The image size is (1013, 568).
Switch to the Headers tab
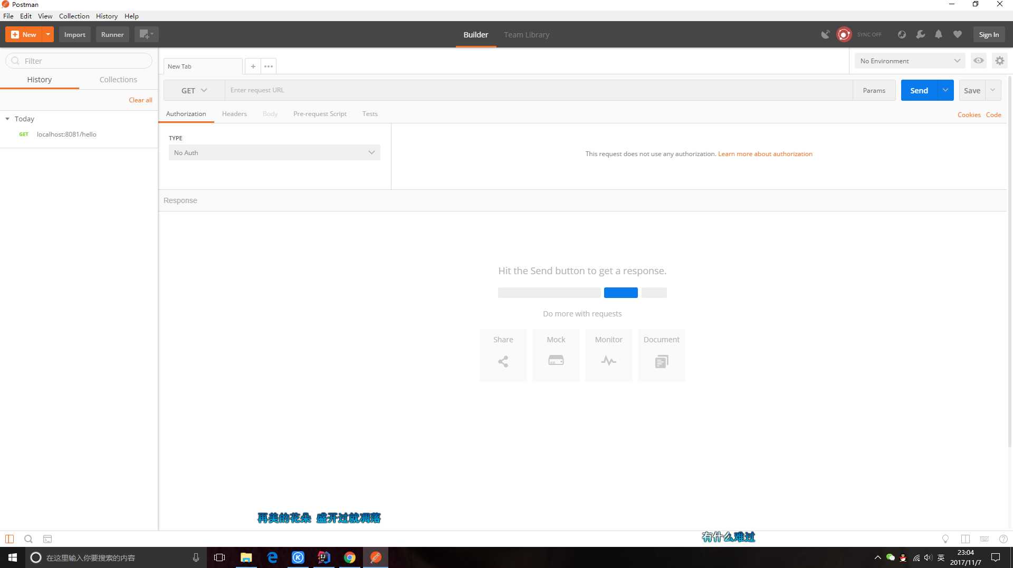coord(234,114)
